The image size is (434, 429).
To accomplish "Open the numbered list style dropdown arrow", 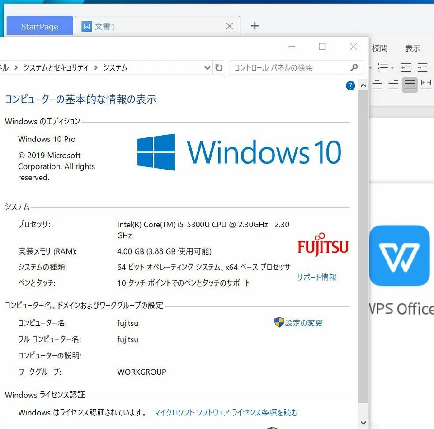I will [392, 68].
